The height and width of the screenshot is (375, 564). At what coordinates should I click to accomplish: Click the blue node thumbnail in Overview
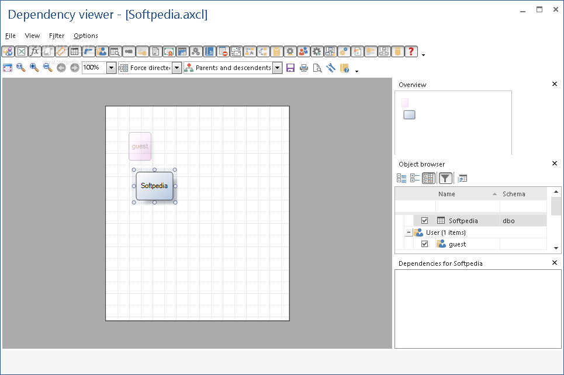point(409,114)
